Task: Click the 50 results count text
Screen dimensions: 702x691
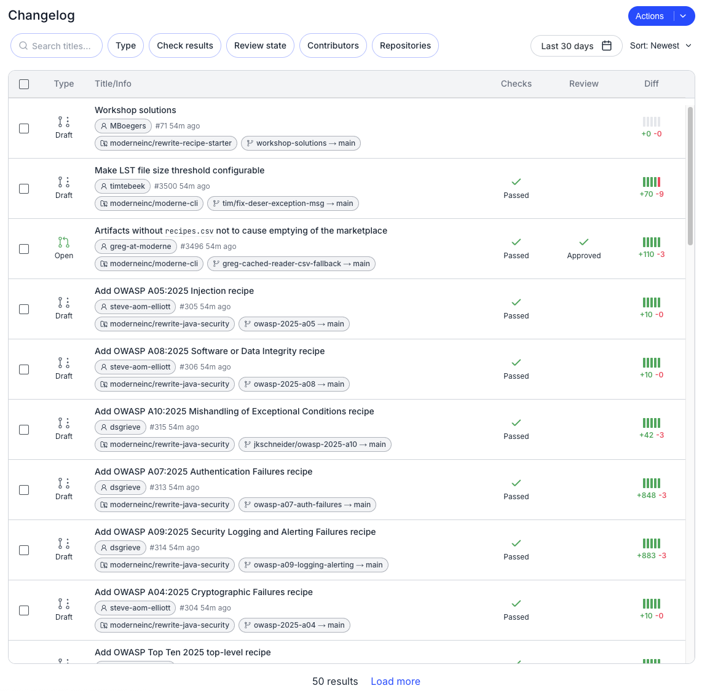Action: 335,681
